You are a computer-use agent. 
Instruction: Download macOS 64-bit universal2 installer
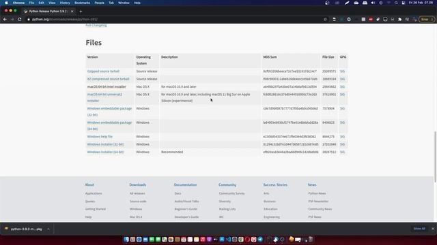pos(104,97)
